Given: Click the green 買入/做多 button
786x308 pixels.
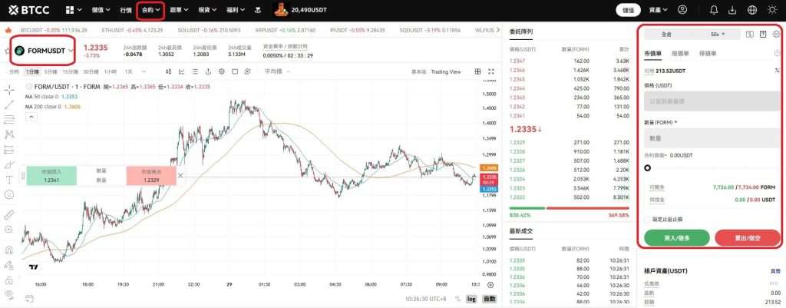Looking at the screenshot, I should [x=677, y=238].
